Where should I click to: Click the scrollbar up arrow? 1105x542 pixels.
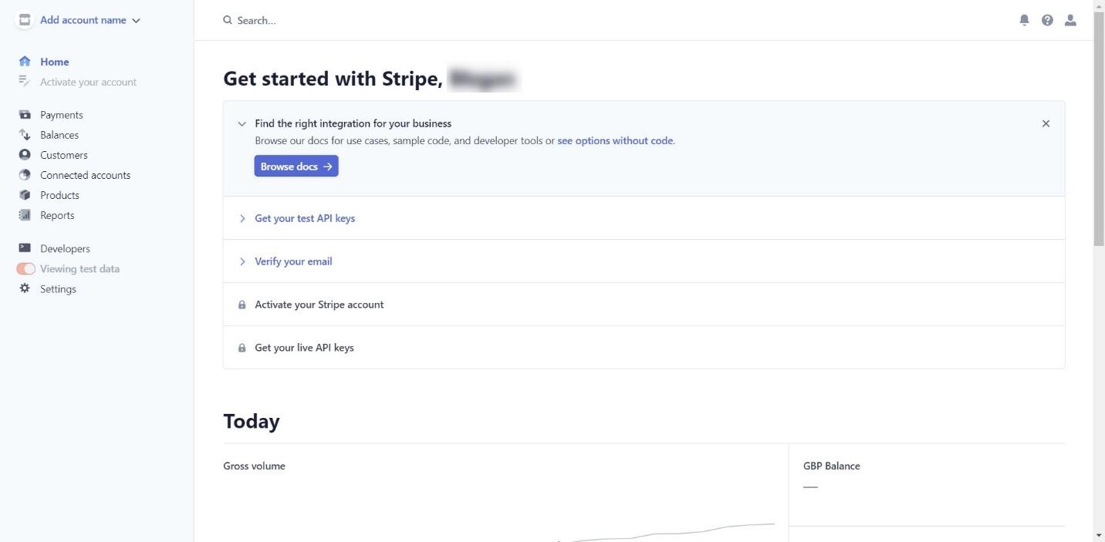point(1099,6)
